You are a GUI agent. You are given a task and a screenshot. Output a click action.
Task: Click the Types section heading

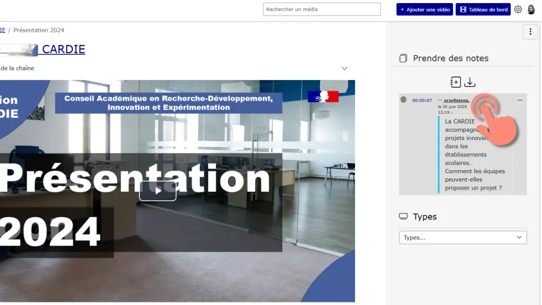[x=425, y=216]
